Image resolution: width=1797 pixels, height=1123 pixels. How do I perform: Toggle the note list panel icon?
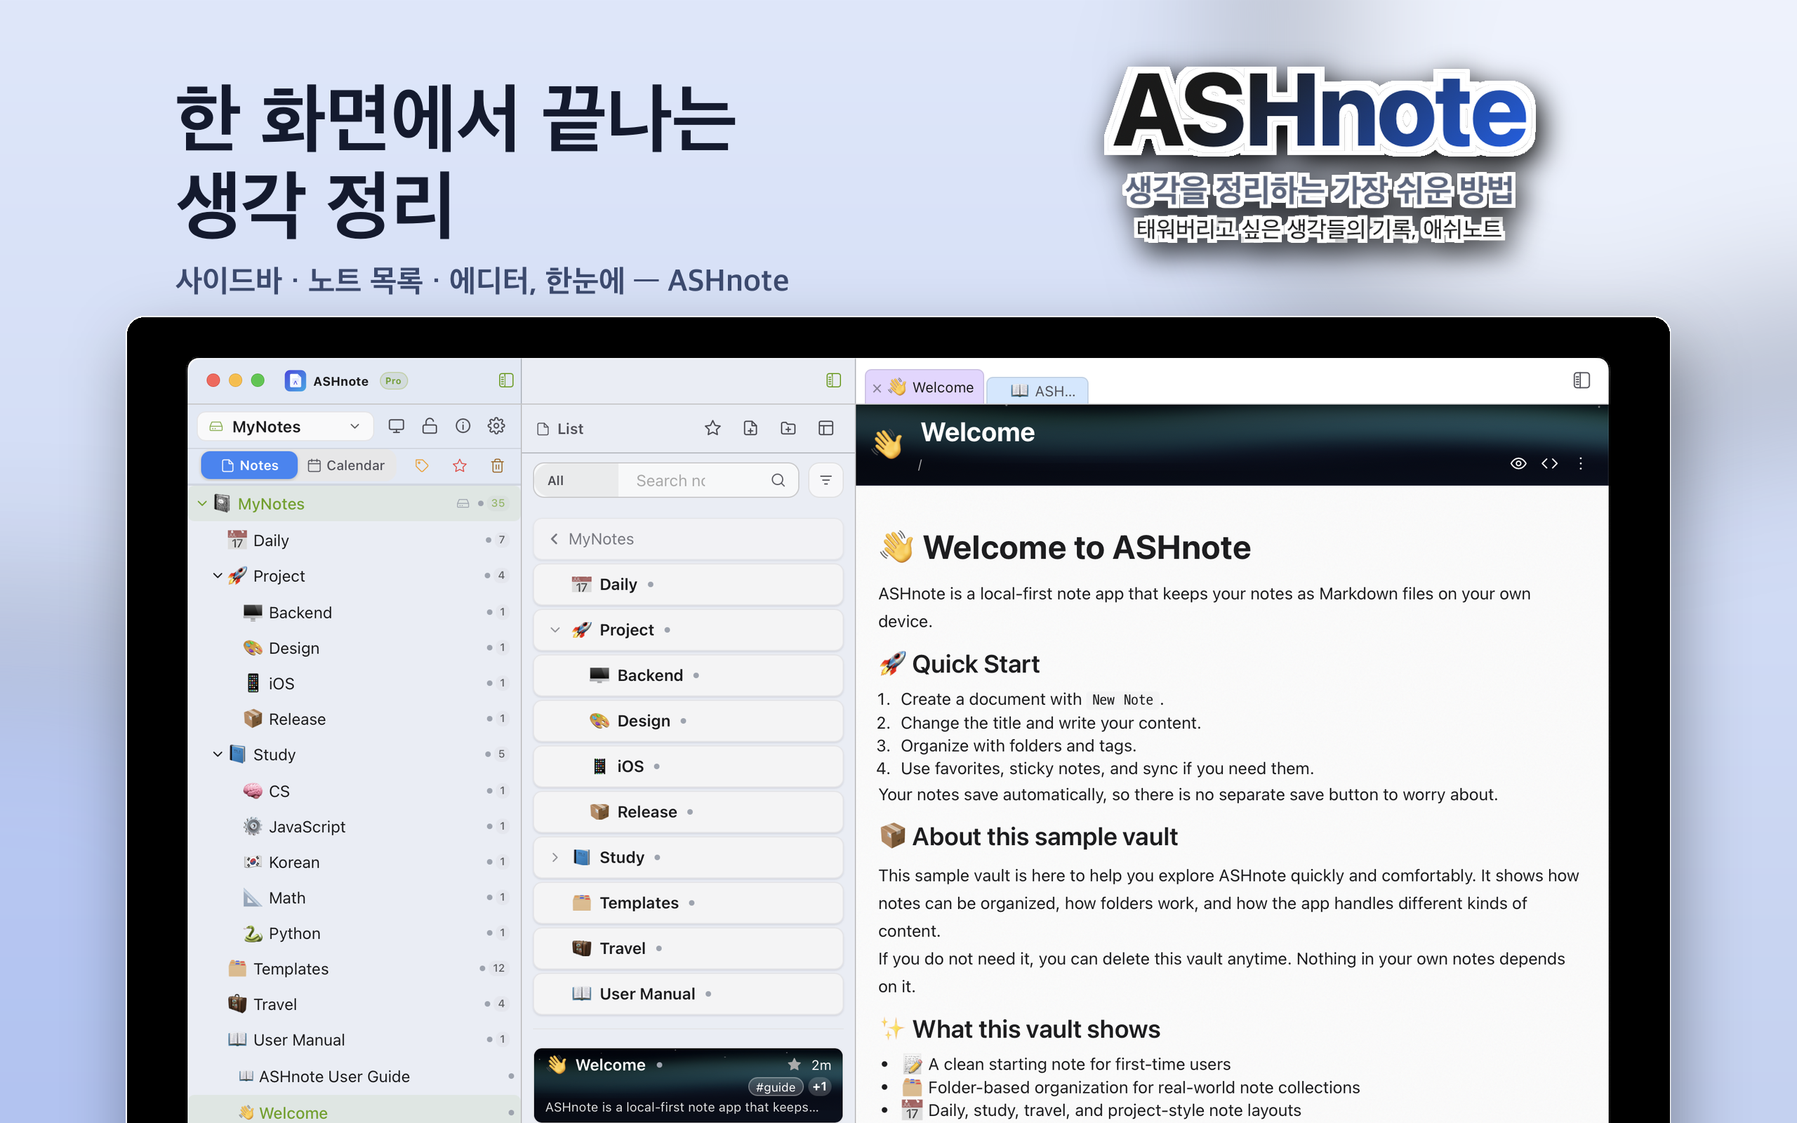(833, 380)
